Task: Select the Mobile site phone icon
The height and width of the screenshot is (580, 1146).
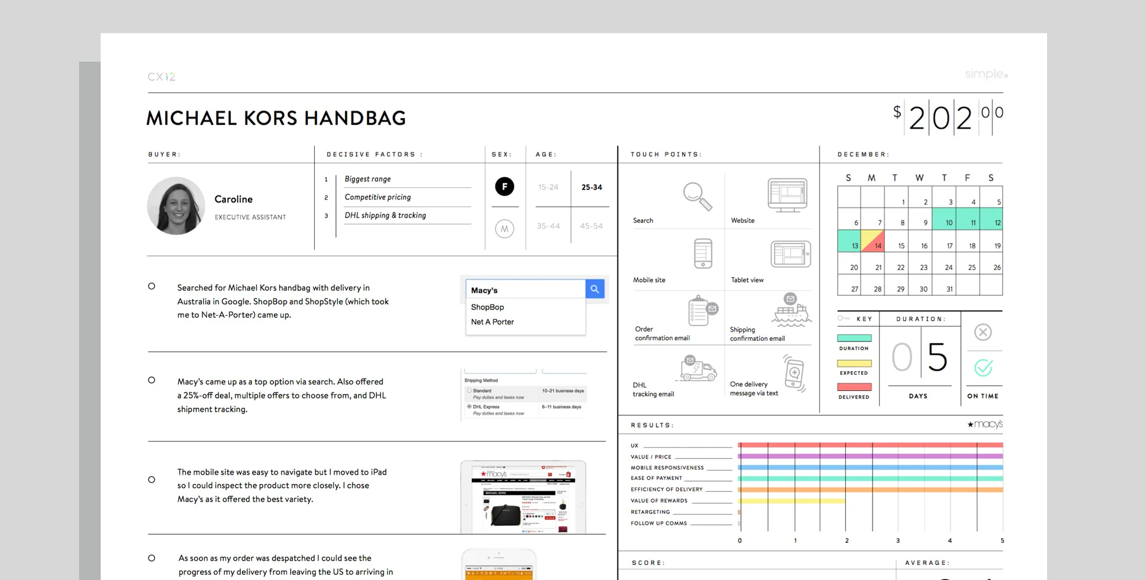Action: tap(703, 253)
